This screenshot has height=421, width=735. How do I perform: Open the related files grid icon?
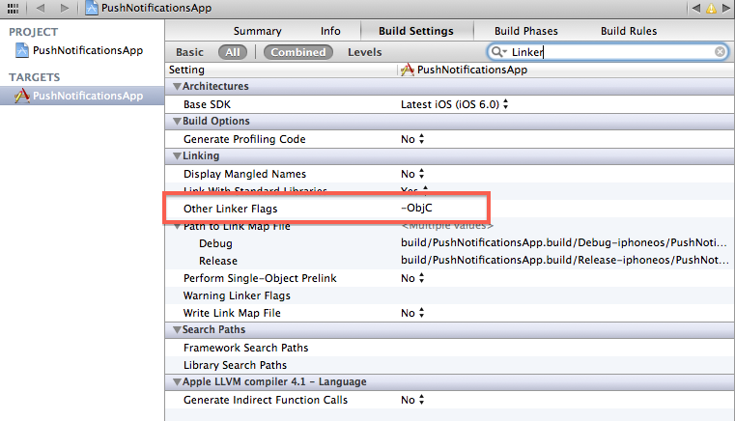[14, 8]
